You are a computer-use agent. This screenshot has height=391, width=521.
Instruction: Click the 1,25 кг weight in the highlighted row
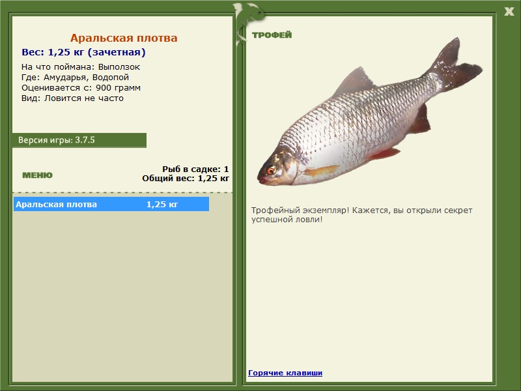click(x=162, y=204)
